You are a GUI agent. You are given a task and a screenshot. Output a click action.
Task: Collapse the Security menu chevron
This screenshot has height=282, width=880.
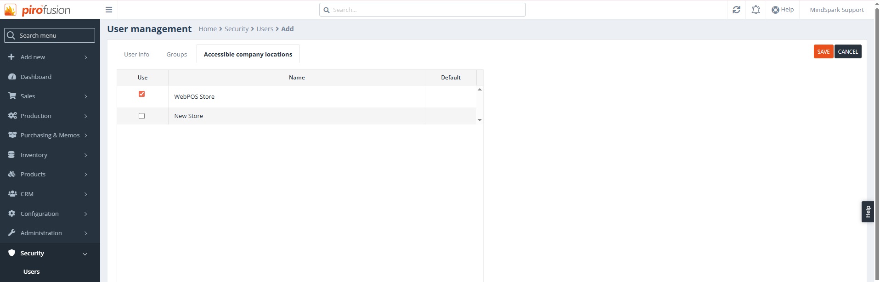click(85, 254)
